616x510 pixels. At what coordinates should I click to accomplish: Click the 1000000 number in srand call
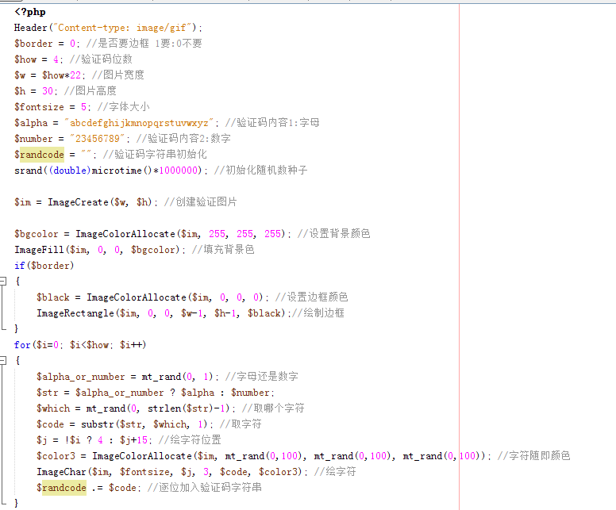(x=179, y=171)
